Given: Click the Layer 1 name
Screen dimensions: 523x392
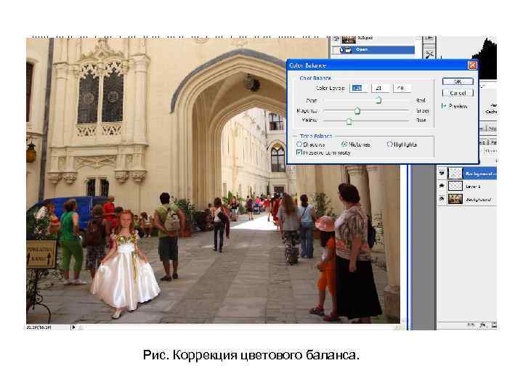Looking at the screenshot, I should click(473, 187).
